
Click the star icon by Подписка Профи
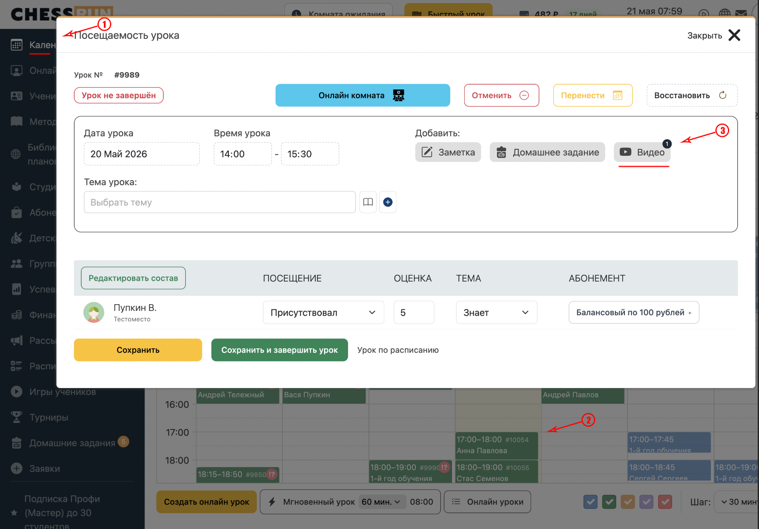tap(14, 512)
